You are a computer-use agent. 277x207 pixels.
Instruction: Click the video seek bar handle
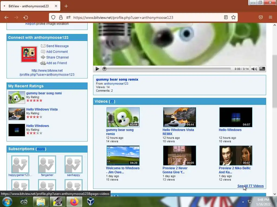(x=104, y=69)
